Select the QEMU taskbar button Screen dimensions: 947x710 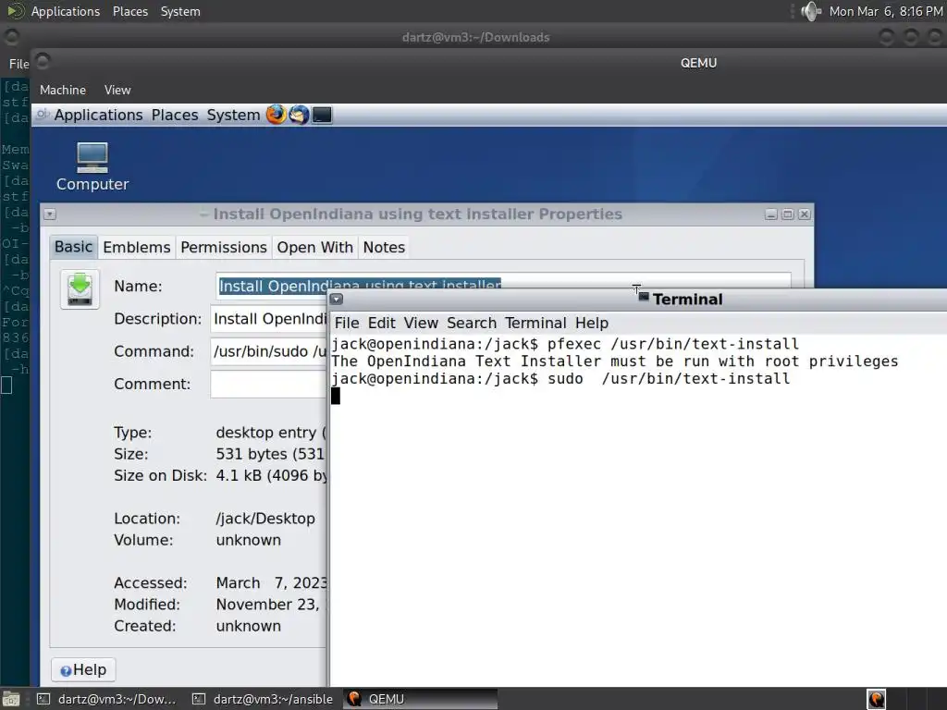tap(421, 699)
